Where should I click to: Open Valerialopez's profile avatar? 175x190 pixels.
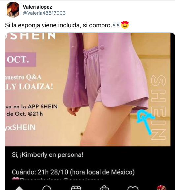coord(13,10)
